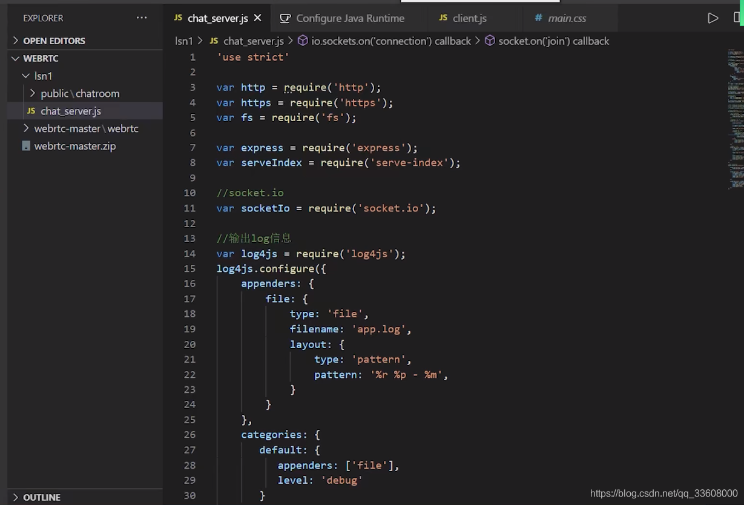Image resolution: width=744 pixels, height=505 pixels.
Task: Expand public\chatroom folder
Action: click(x=85, y=93)
